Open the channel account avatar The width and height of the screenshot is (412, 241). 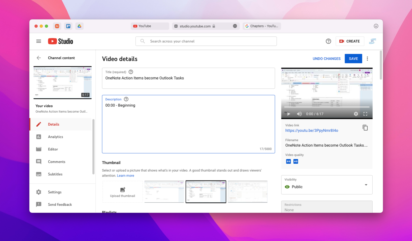372,41
